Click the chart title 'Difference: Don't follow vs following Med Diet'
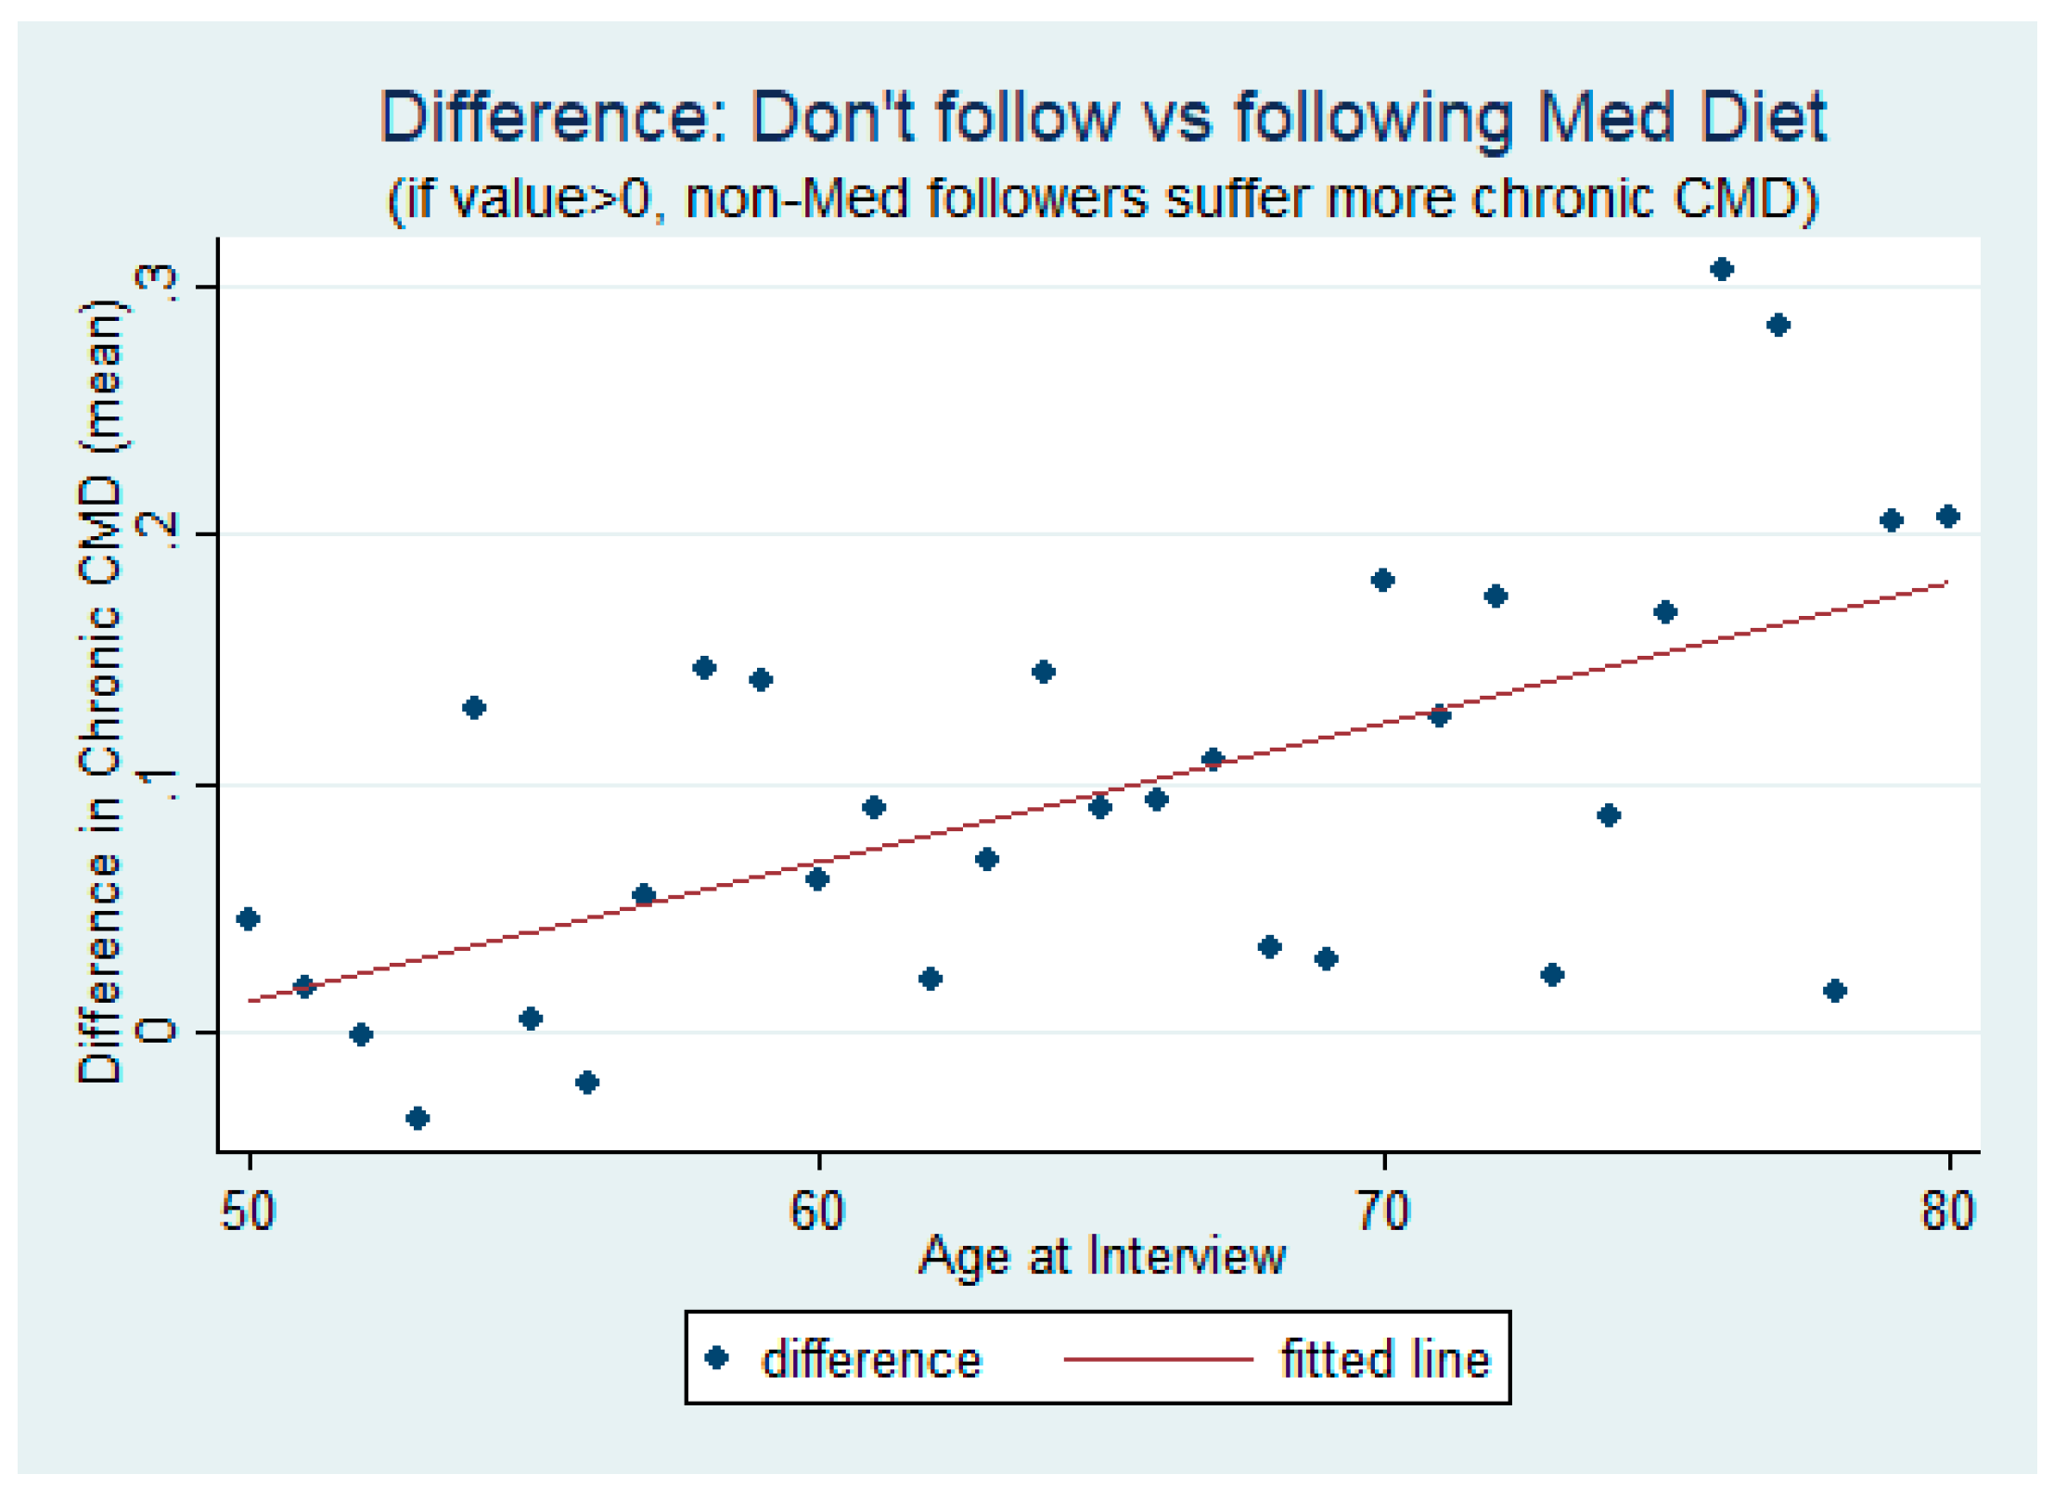 (1102, 118)
